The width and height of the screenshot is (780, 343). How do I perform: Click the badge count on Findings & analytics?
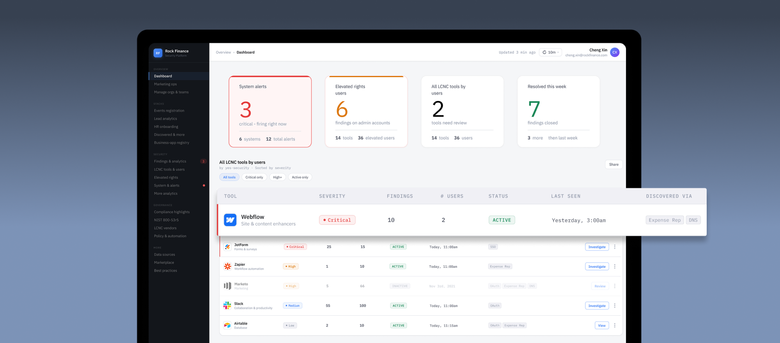point(203,161)
